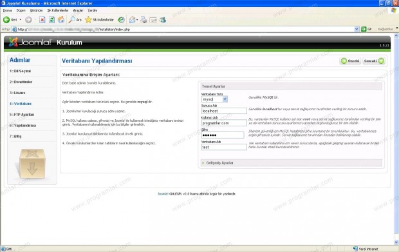Click the Veritabanı Yapılandırması heading
The image size is (399, 252).
(97, 61)
